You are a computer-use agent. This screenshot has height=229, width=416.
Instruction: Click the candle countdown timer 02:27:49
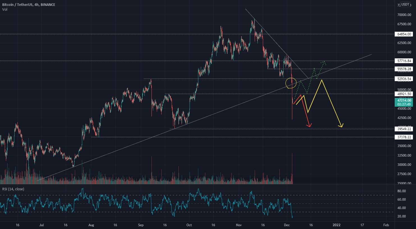tap(404, 104)
